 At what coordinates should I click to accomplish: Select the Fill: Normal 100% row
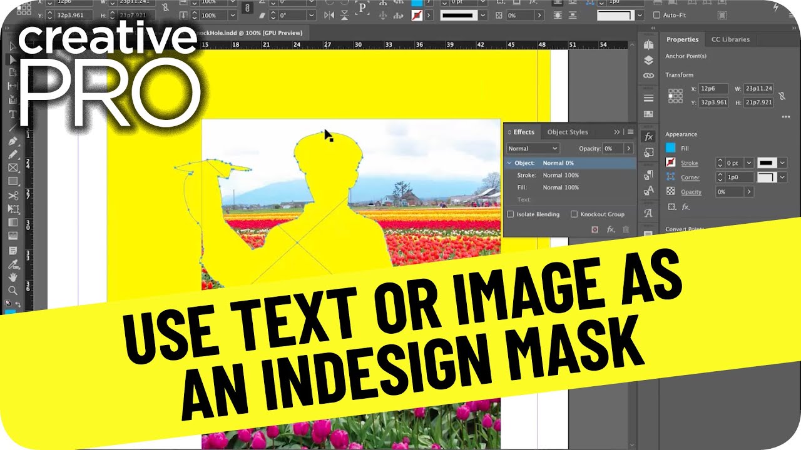pos(569,187)
